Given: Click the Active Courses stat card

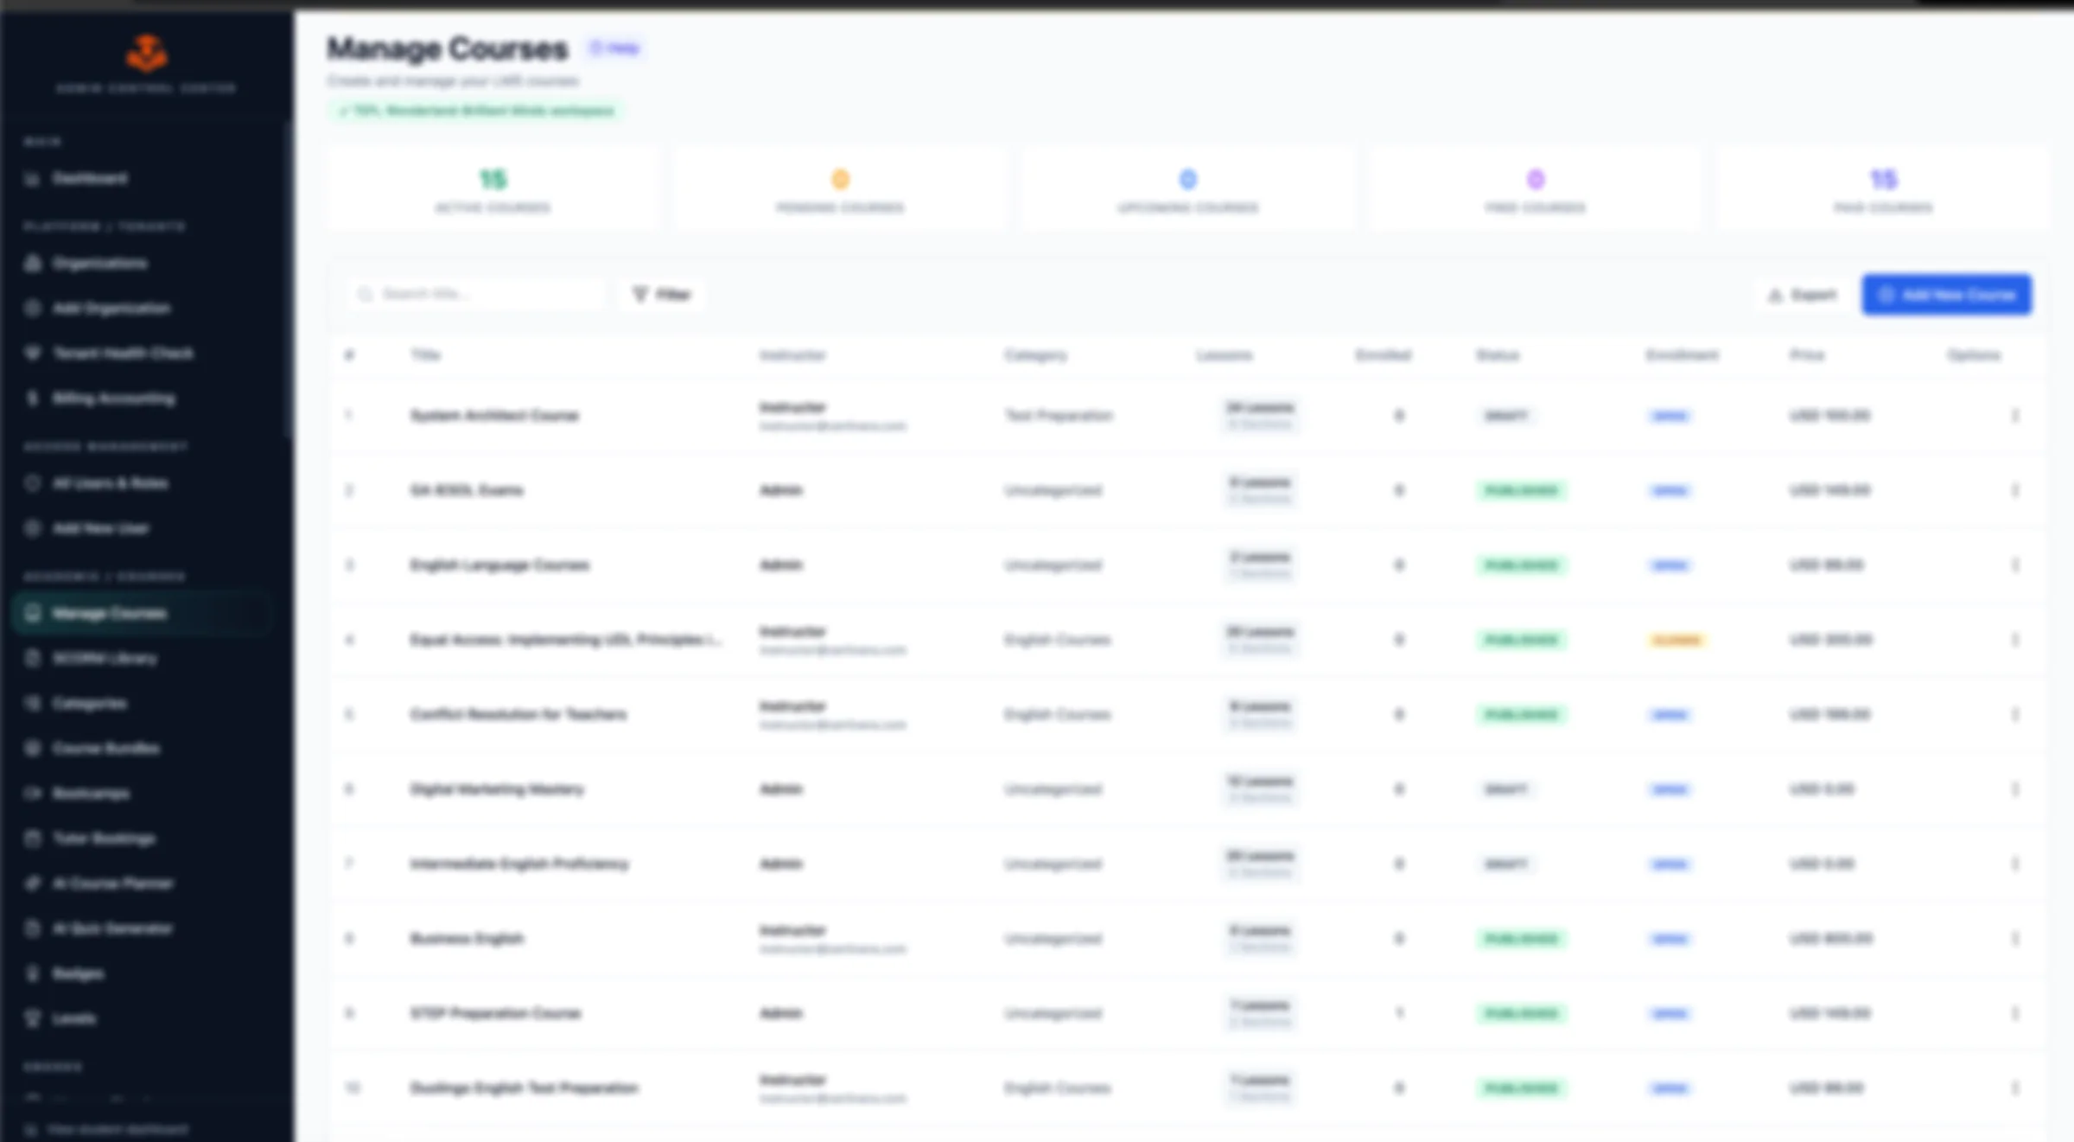Looking at the screenshot, I should pyautogui.click(x=493, y=190).
